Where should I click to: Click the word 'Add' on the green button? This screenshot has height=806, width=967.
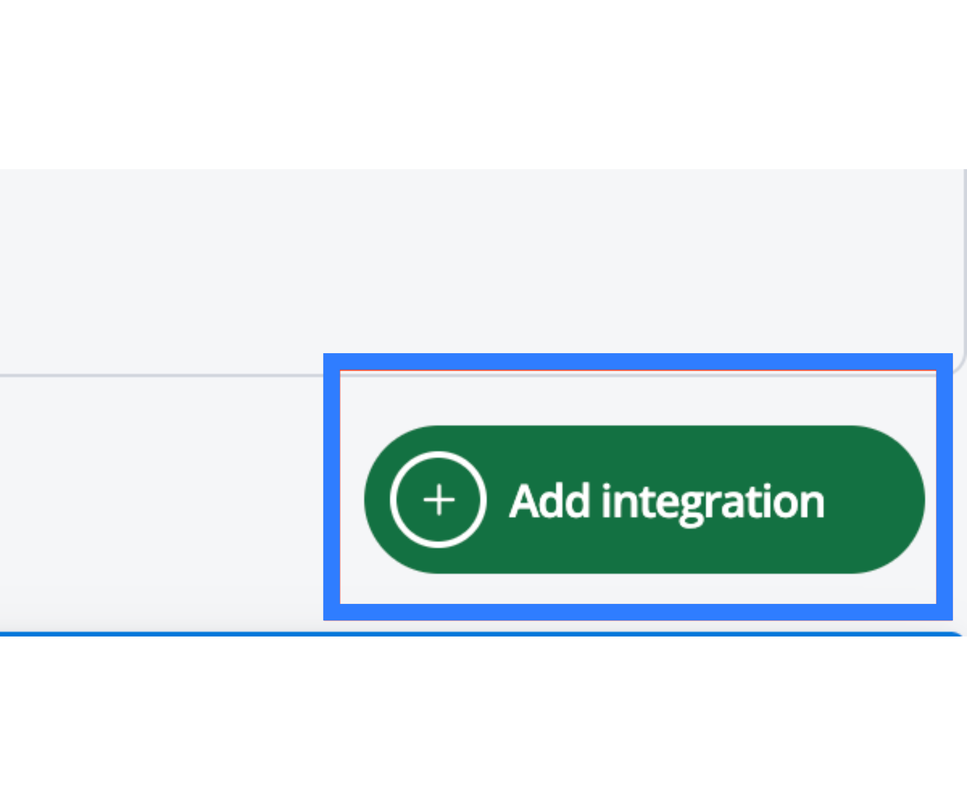550,501
